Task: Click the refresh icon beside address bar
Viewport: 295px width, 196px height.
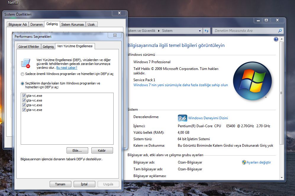Action: [207, 31]
